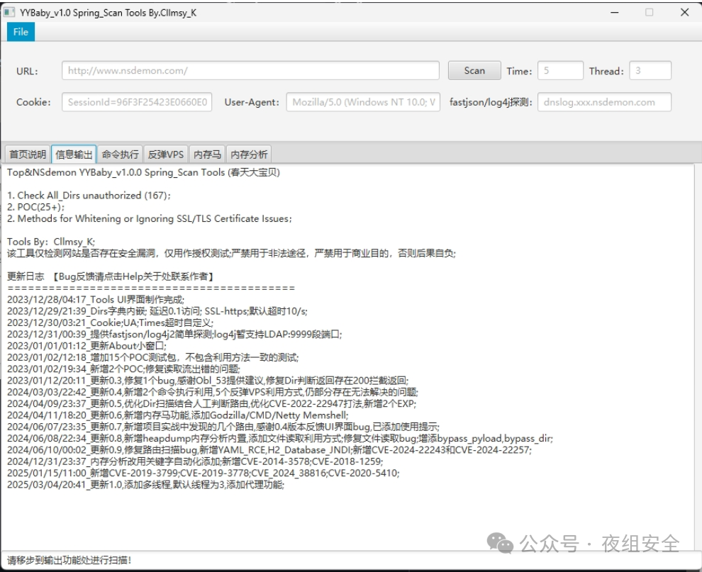Click the log entry 2023/01/02/12:18
Screen dimensions: 702x572
click(152, 358)
